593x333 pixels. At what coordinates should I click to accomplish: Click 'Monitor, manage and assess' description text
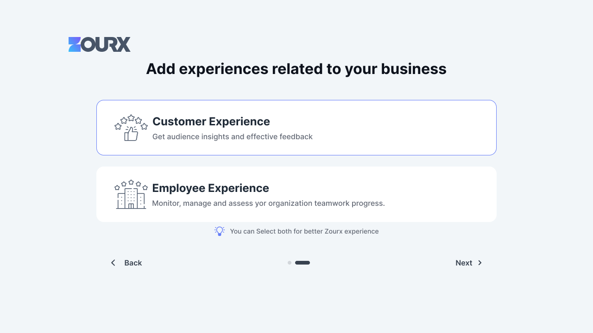[x=268, y=203]
